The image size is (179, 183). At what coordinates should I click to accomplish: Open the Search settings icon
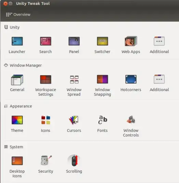coord(45,41)
